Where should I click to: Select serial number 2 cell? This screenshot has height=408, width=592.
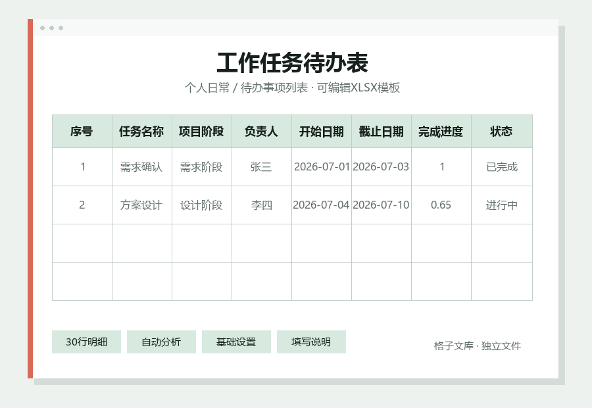82,205
